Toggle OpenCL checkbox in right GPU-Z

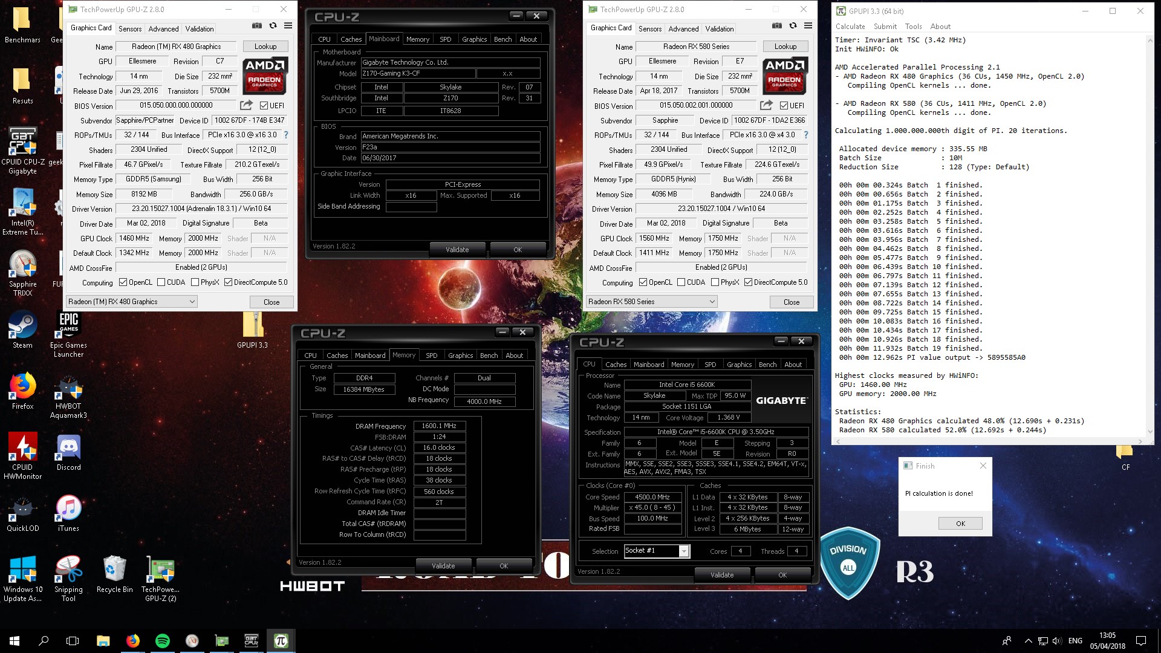click(x=643, y=282)
